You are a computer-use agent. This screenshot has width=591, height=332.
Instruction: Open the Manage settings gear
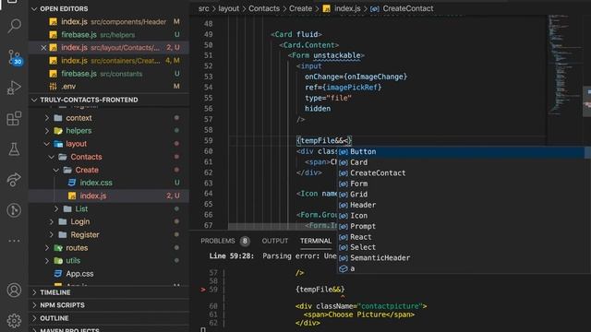point(14,321)
